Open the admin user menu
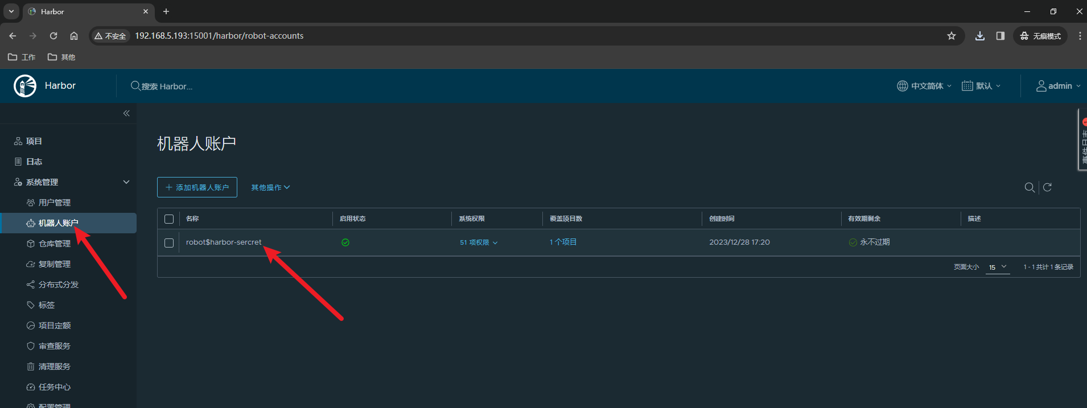Image resolution: width=1087 pixels, height=408 pixels. (1058, 86)
